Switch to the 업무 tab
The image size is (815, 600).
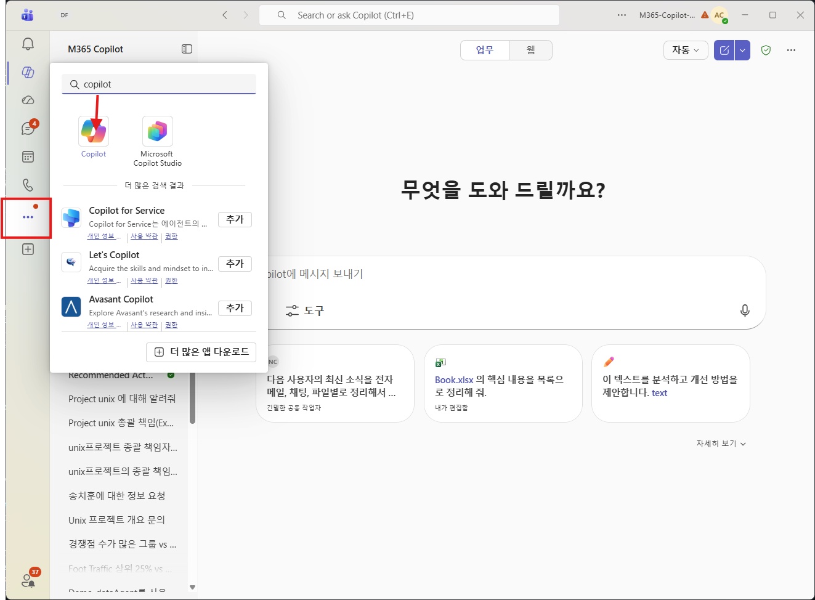click(x=485, y=50)
